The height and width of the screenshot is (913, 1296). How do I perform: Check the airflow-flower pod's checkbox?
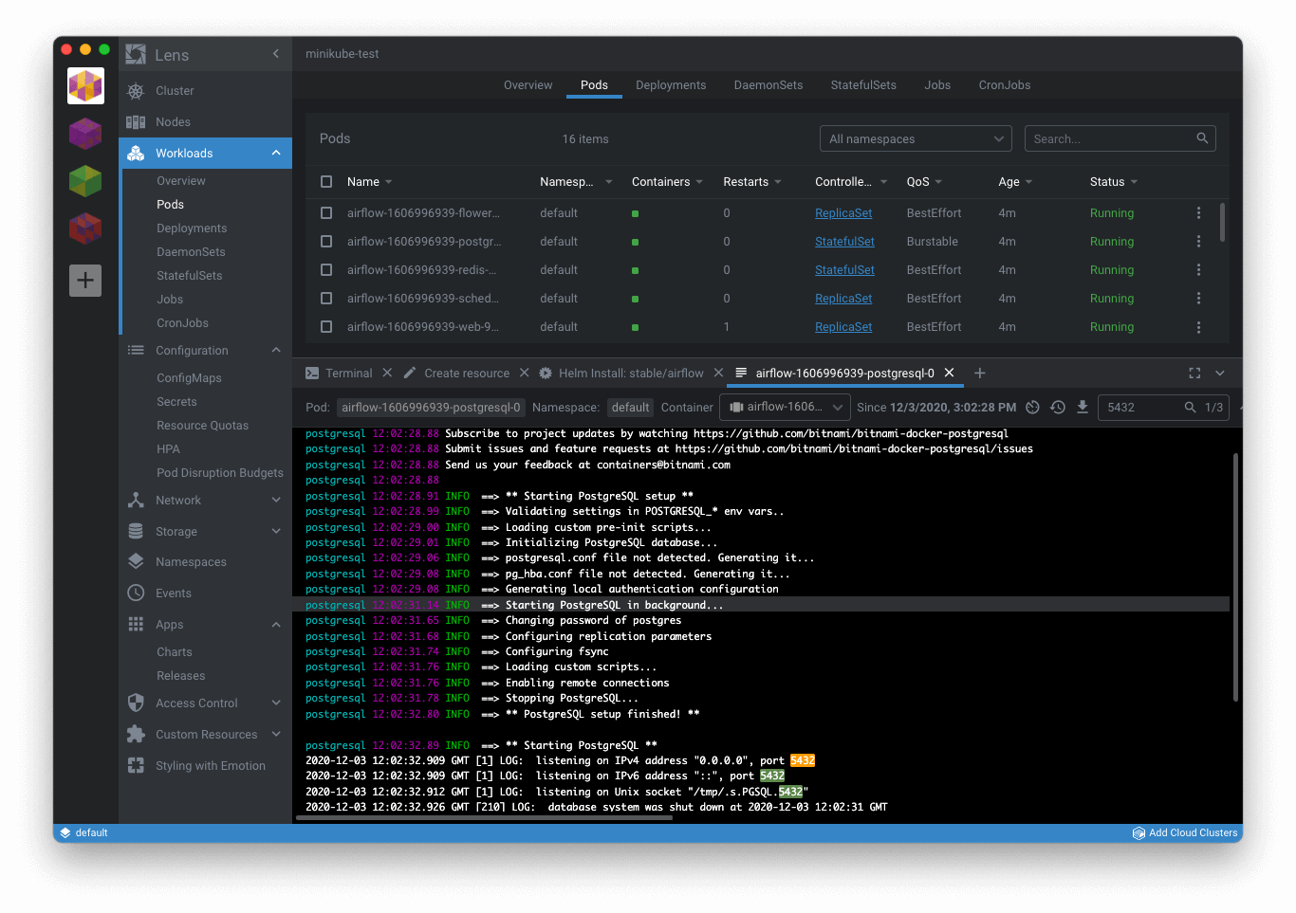326,212
